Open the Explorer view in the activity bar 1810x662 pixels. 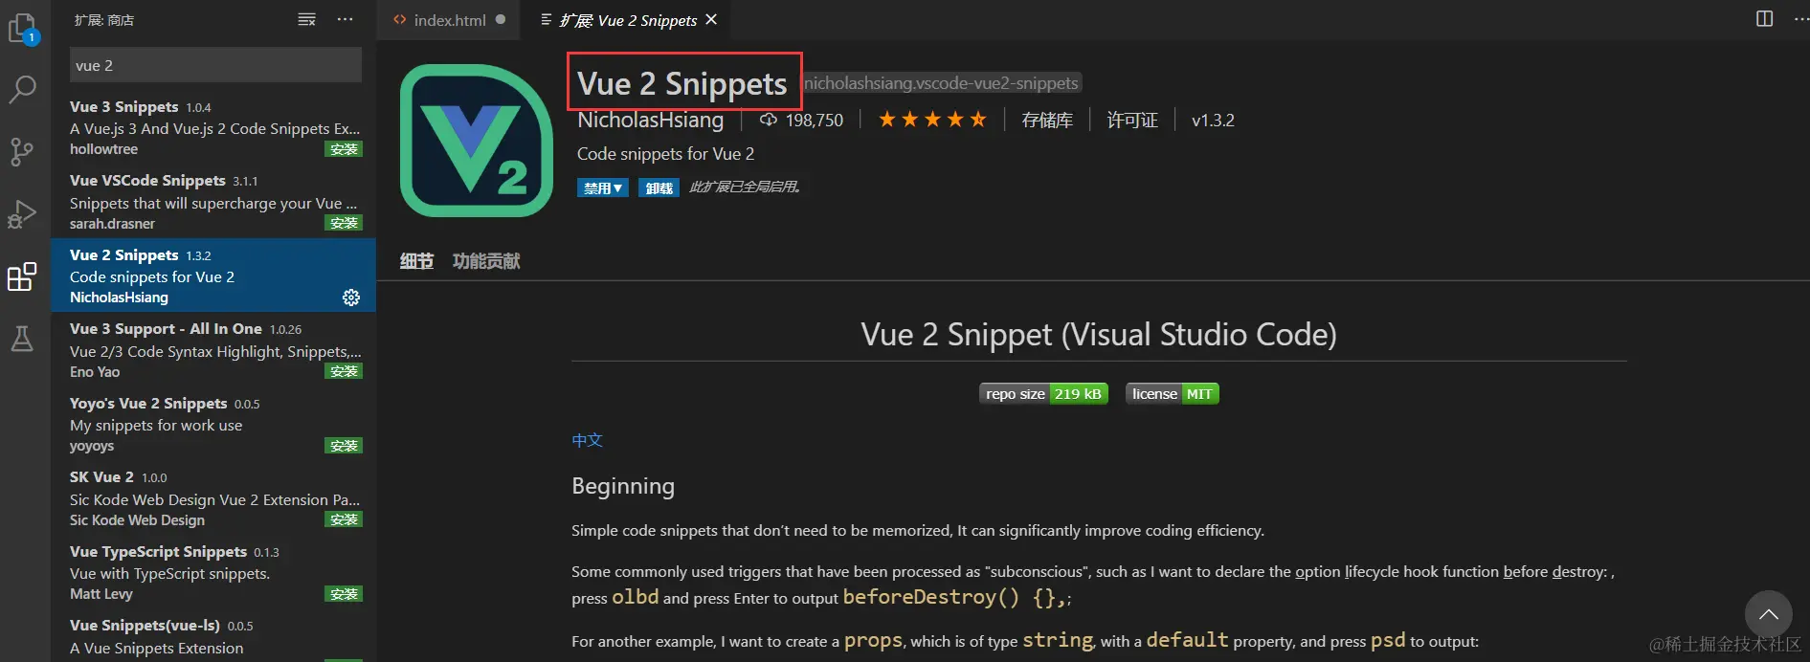point(23,28)
